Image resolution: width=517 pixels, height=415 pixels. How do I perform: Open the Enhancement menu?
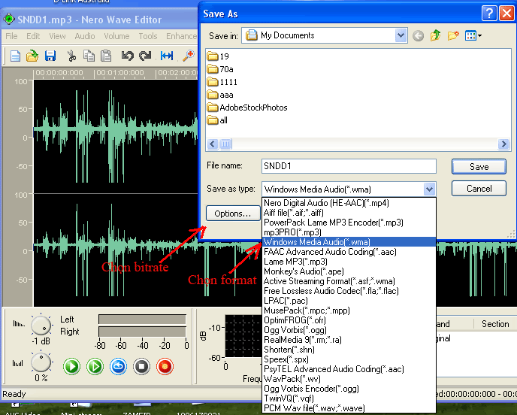pyautogui.click(x=181, y=36)
